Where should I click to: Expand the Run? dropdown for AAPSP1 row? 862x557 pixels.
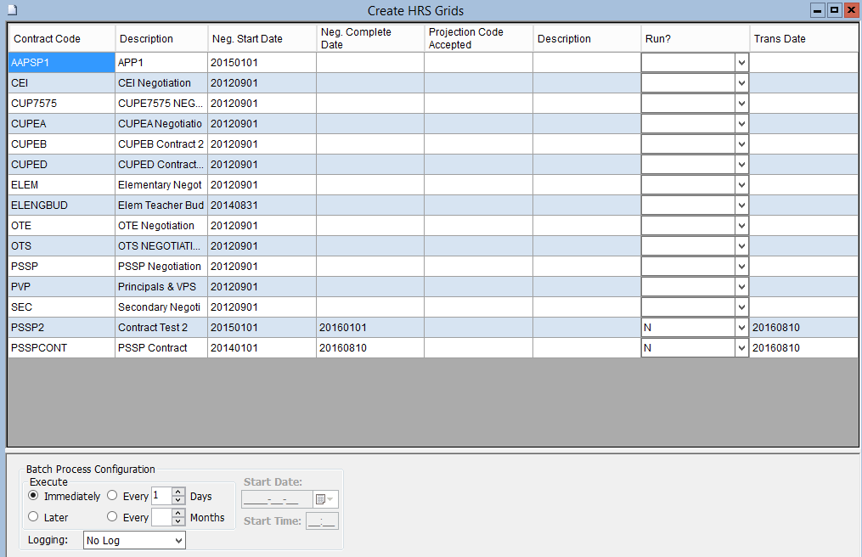coord(741,63)
